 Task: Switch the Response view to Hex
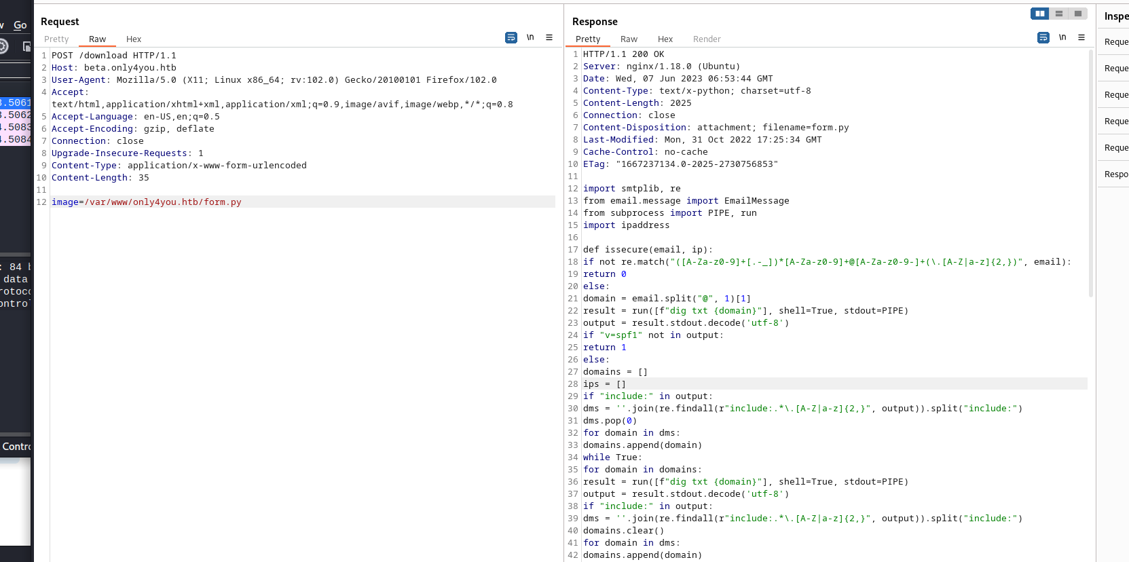click(665, 39)
